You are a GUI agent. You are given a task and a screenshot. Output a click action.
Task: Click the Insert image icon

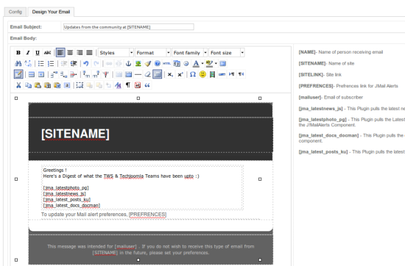138,63
